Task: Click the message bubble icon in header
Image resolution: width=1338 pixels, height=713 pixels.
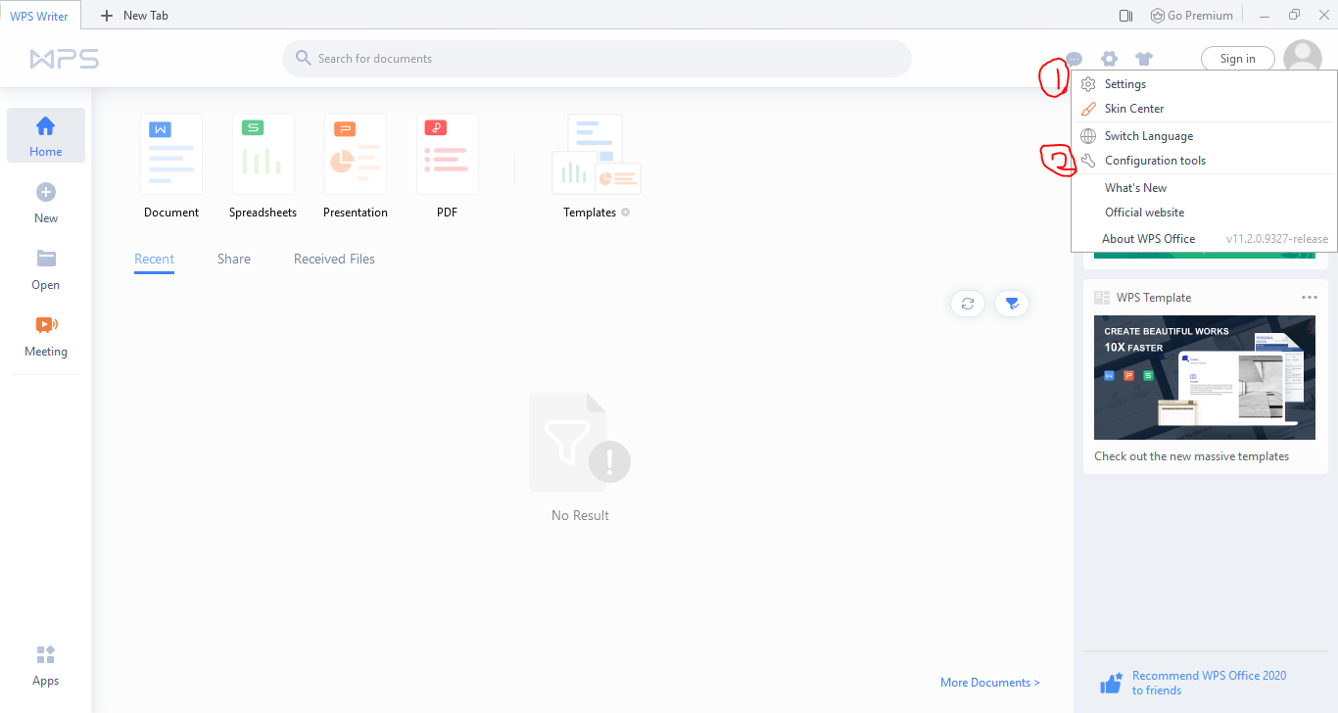Action: 1075,59
